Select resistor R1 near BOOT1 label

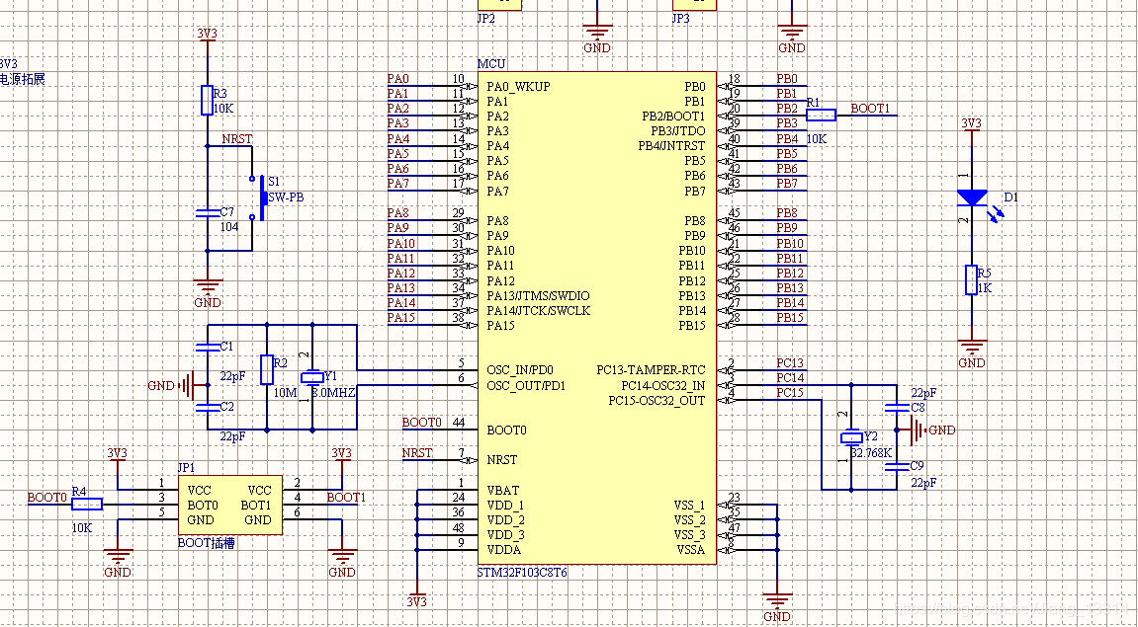[x=821, y=115]
